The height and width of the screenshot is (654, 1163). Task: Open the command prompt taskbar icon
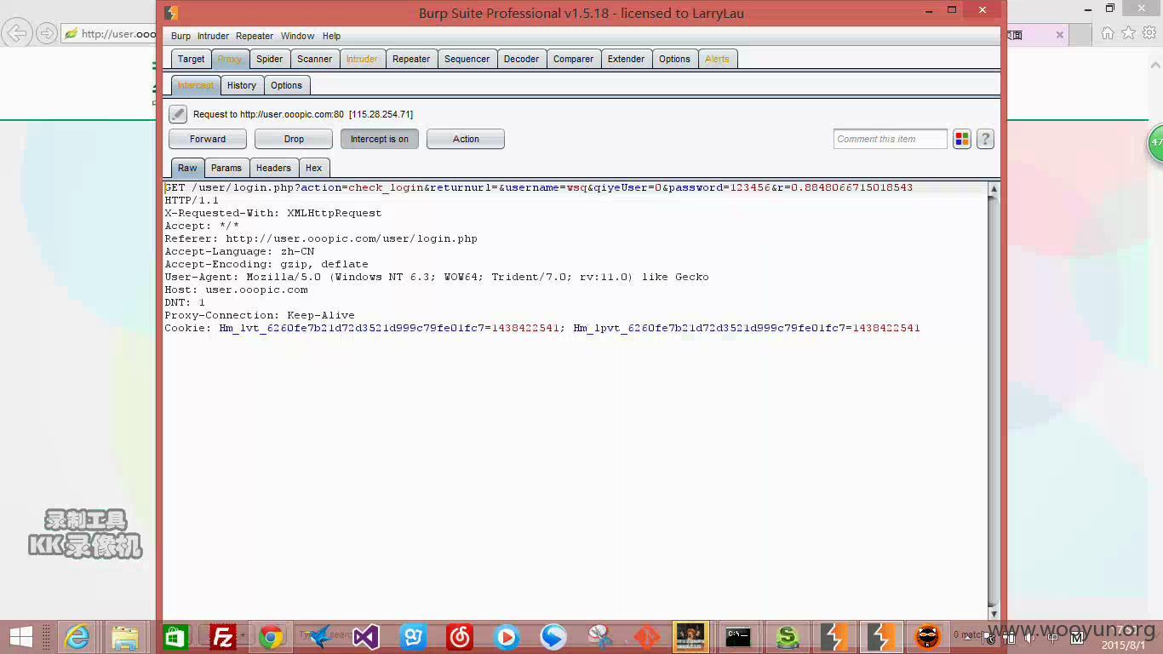click(x=738, y=637)
